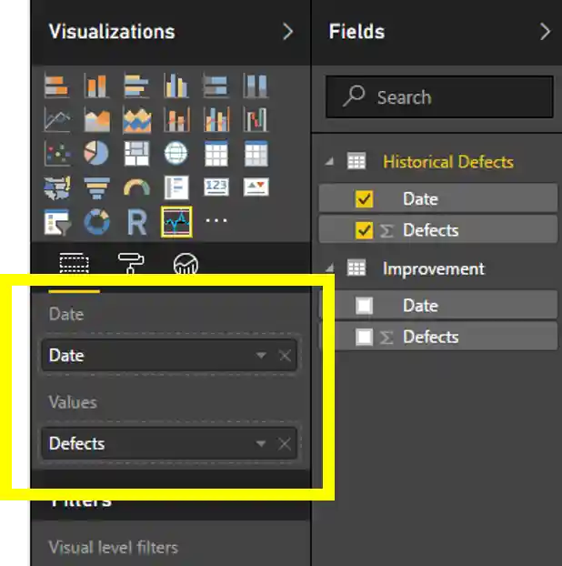This screenshot has width=562, height=566.
Task: Click the Fields Search box
Action: click(440, 97)
